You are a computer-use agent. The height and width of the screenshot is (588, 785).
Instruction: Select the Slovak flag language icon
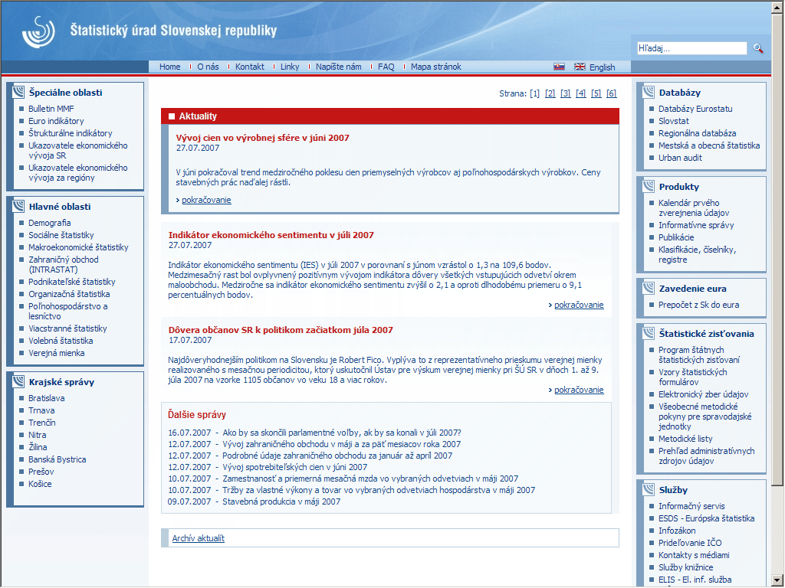pyautogui.click(x=559, y=67)
